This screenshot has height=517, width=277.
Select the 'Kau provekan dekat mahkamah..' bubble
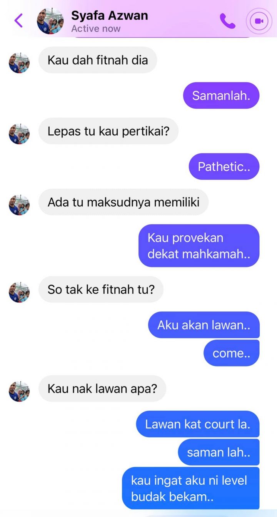coord(199,246)
